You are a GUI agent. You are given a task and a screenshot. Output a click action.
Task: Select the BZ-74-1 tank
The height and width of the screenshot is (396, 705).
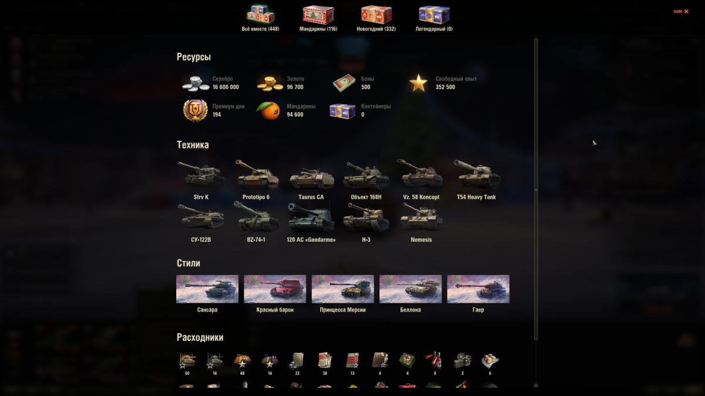pyautogui.click(x=256, y=222)
